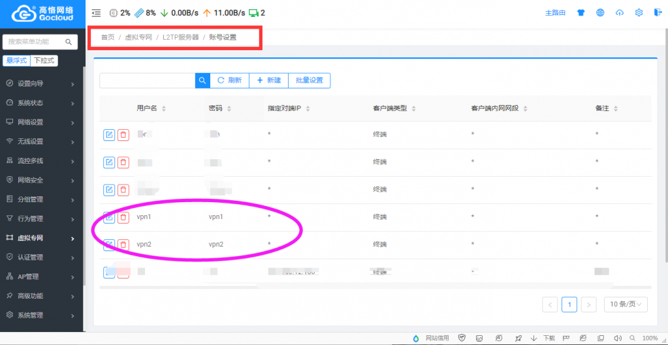
Task: Click L2TP服务器 in the breadcrumb
Action: 180,37
